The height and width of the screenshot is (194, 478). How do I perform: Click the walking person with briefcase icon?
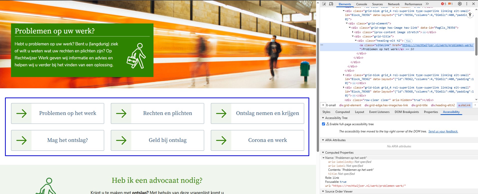click(x=136, y=56)
